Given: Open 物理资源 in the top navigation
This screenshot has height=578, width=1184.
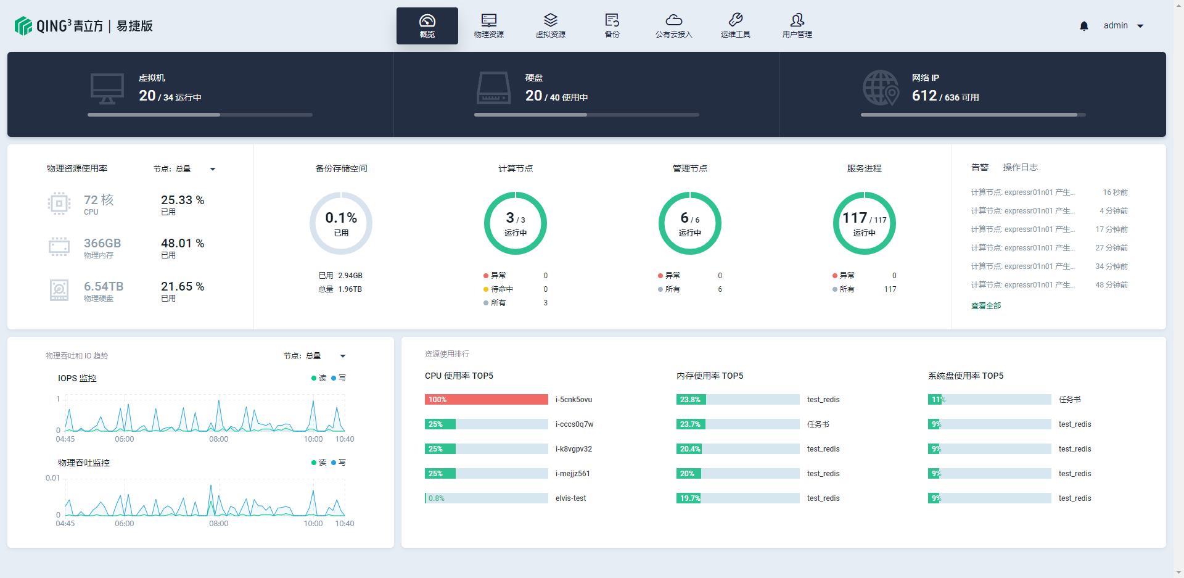Looking at the screenshot, I should [x=488, y=26].
